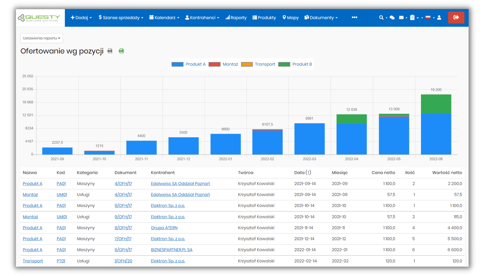485x276 pixels.
Task: Expand the Kontrahenci menu
Action: pos(202,18)
